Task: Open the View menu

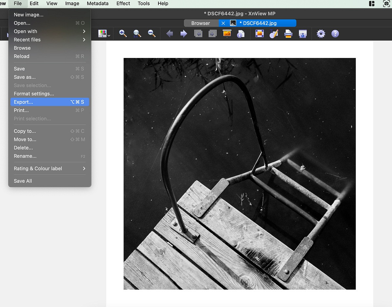Action: pos(52,4)
